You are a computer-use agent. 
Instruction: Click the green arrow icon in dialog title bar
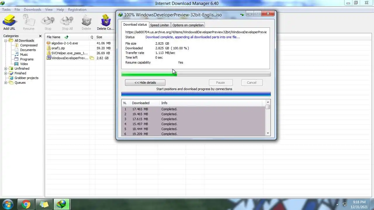coord(242,14)
